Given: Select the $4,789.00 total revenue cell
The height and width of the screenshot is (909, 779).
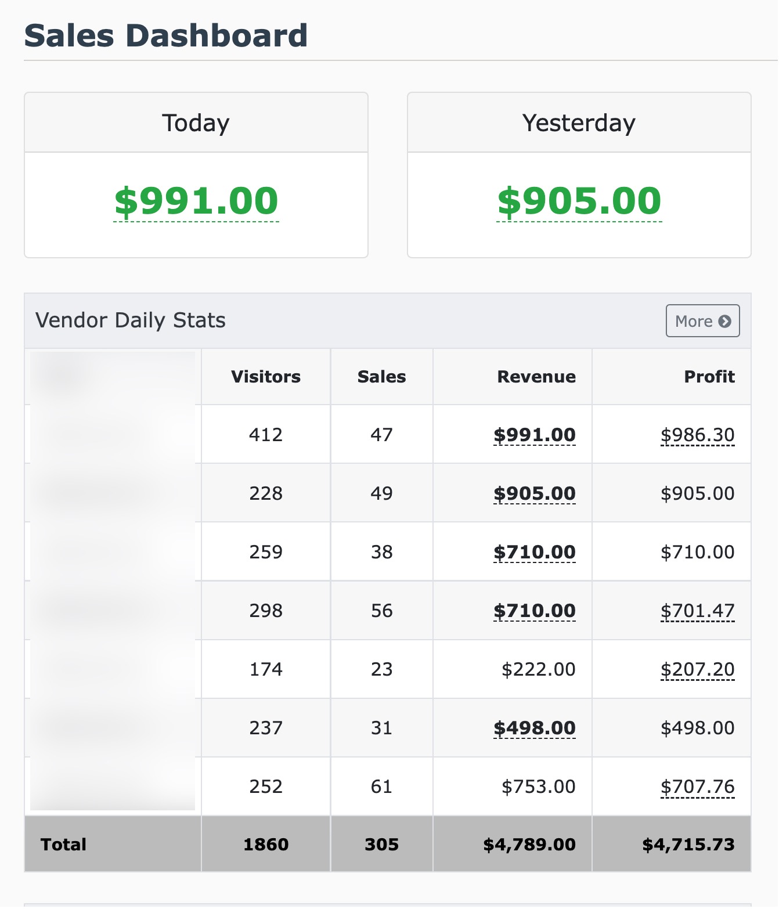Looking at the screenshot, I should tap(529, 845).
